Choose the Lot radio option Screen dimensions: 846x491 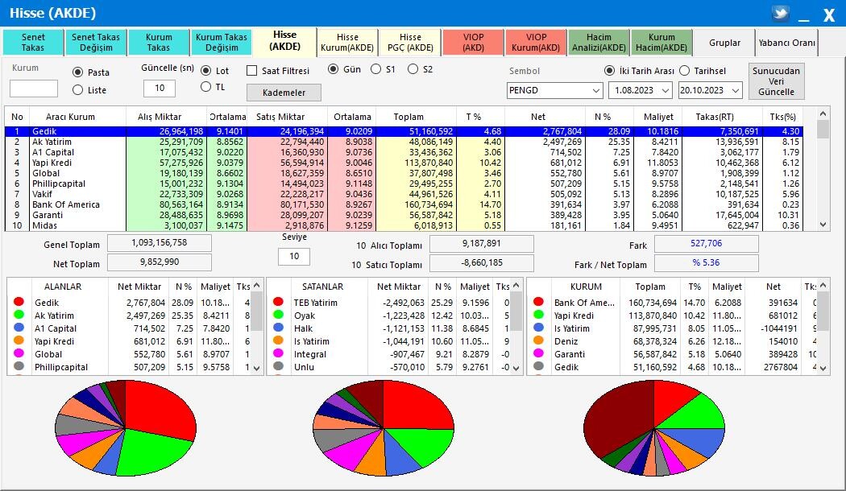[205, 71]
